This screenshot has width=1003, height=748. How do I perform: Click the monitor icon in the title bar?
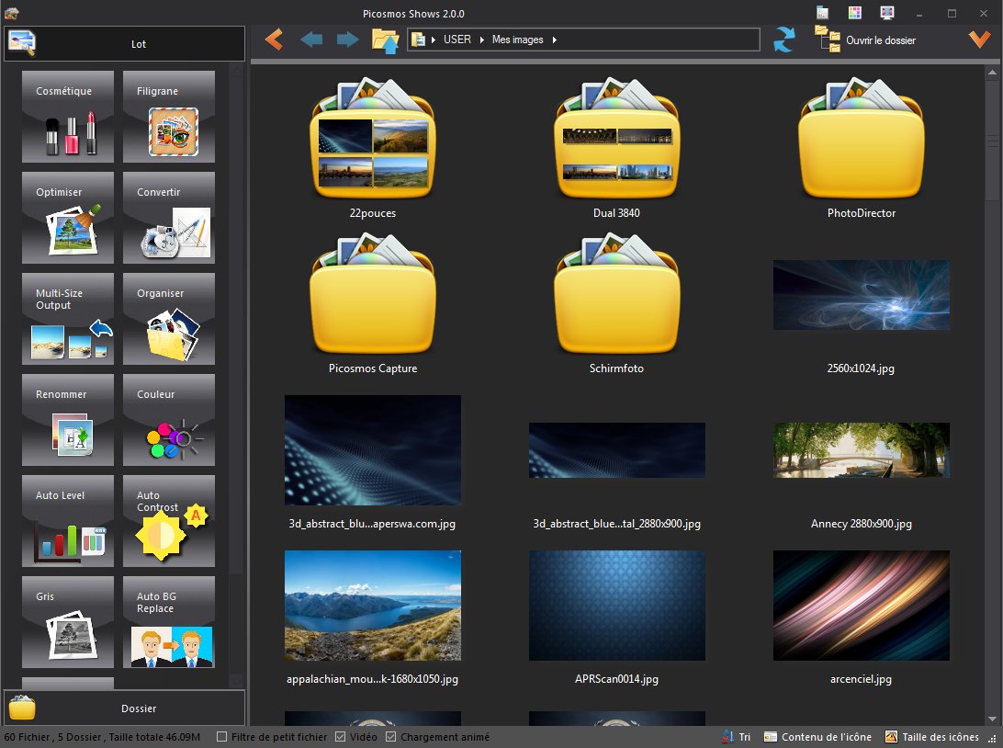click(x=886, y=13)
